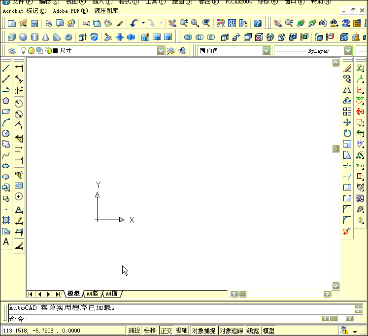This screenshot has height=336, width=368.
Task: Select the Mirror modify tool
Action: click(347, 90)
